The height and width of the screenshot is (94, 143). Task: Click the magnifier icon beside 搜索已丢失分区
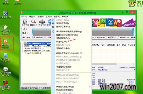(53, 32)
